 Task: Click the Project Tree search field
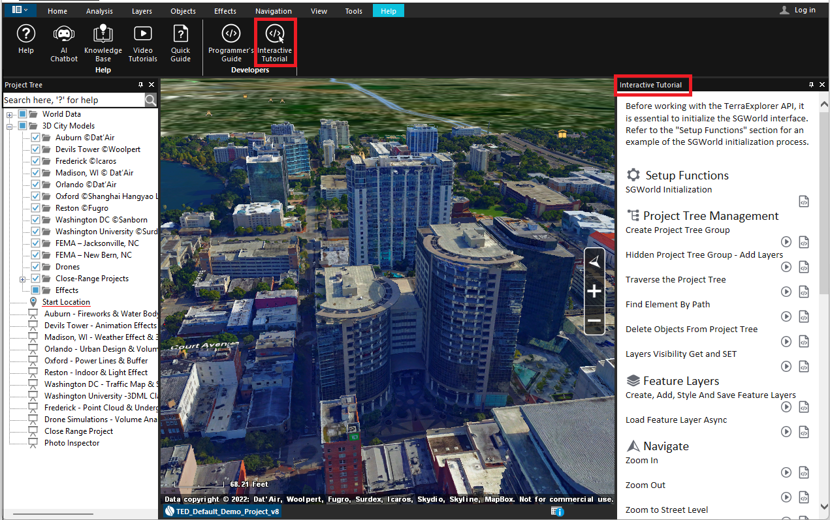pos(74,100)
